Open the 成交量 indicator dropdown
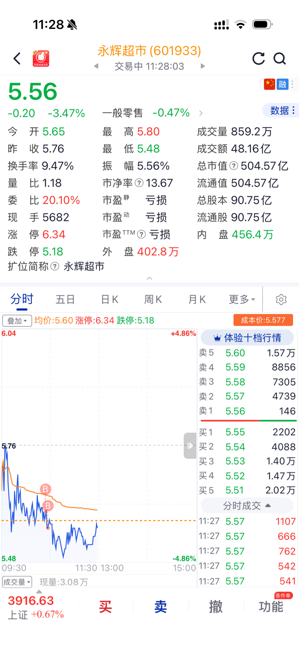299x652 pixels. [x=17, y=582]
